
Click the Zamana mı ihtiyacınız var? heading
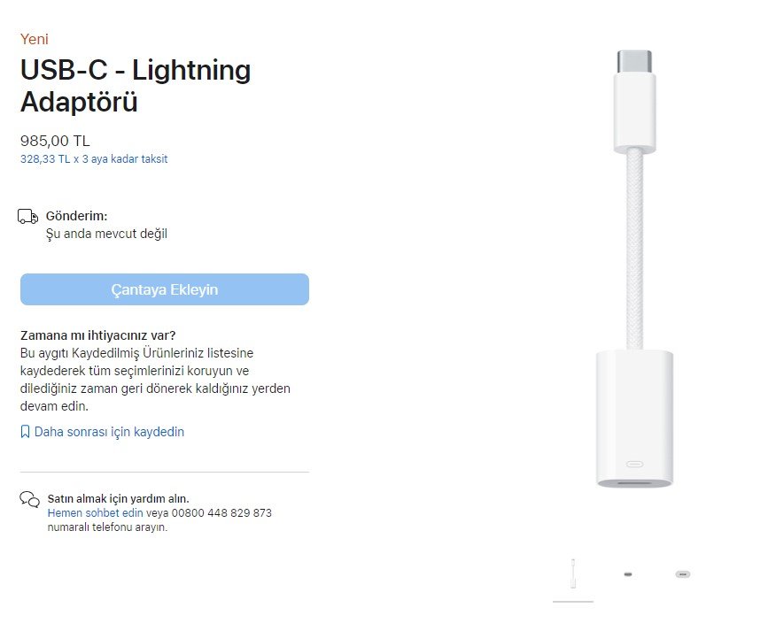97,335
